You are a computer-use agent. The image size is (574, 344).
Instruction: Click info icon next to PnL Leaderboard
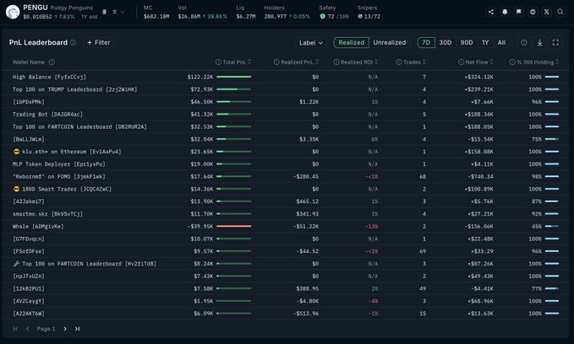point(73,43)
